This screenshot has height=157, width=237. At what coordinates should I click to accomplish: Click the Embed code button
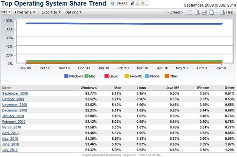[x=175, y=12]
